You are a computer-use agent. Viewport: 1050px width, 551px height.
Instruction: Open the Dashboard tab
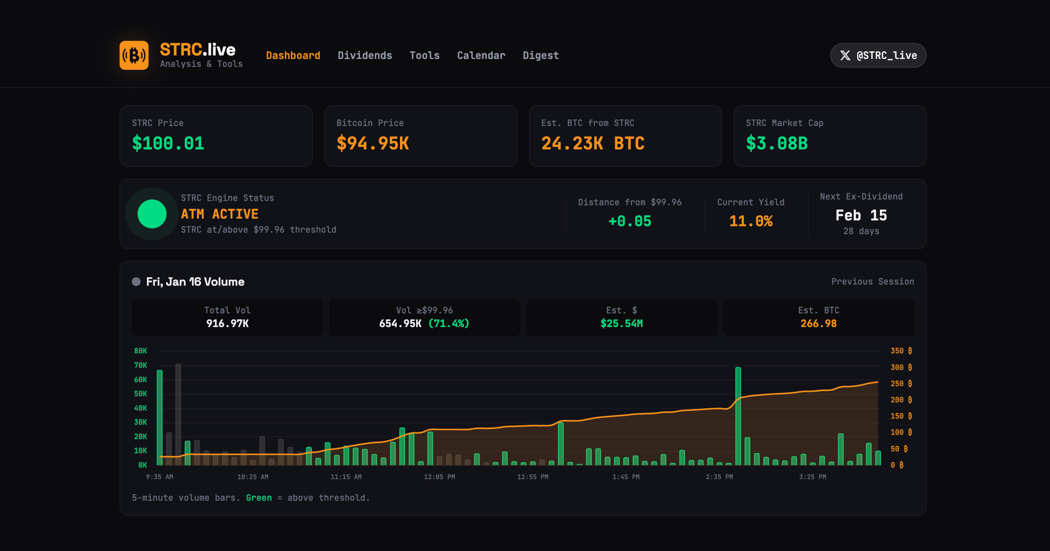tap(293, 56)
